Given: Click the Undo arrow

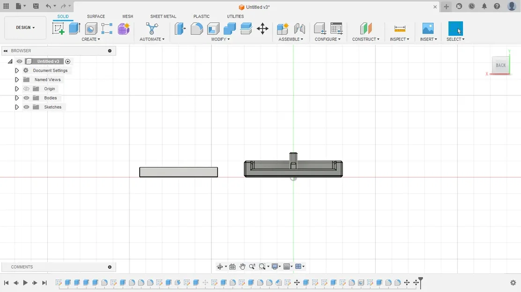Looking at the screenshot, I should 49,6.
